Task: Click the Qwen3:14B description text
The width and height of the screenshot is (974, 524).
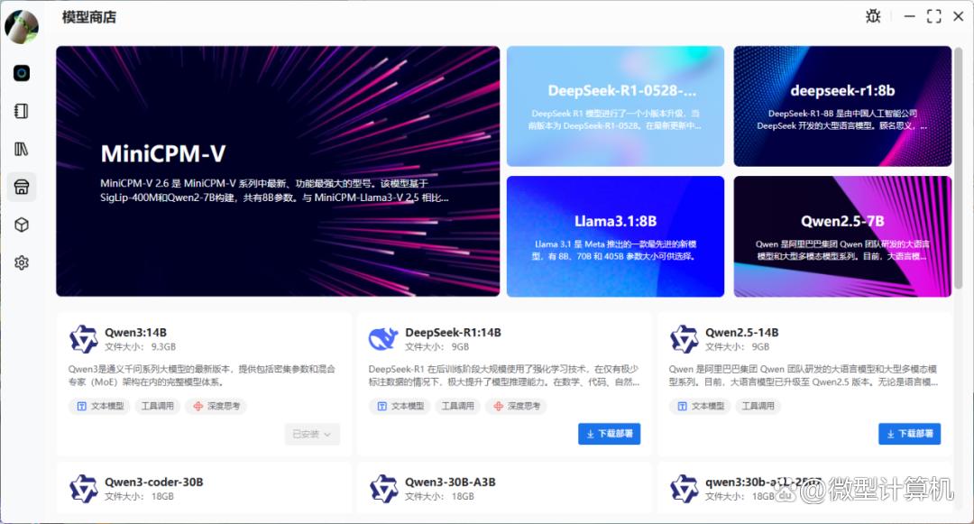Action: point(202,375)
